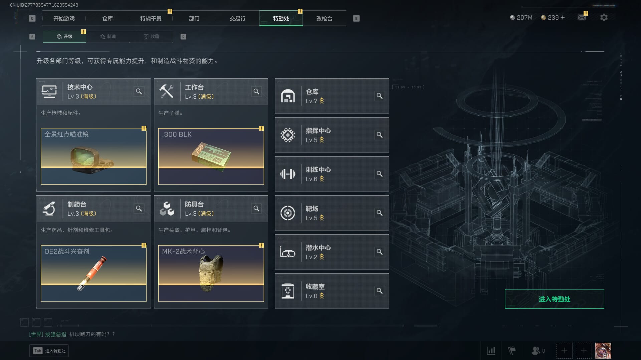
Task: Open the 交易行 tab
Action: click(x=237, y=18)
